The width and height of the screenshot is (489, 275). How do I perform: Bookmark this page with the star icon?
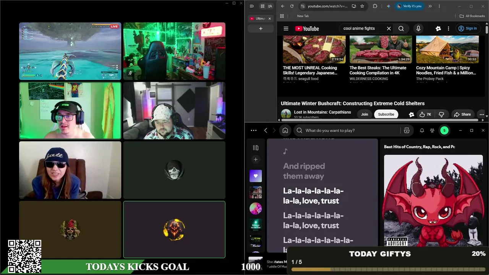(362, 6)
